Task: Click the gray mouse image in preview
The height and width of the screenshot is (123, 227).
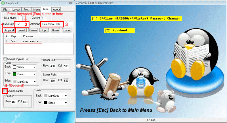Action: 167,101
